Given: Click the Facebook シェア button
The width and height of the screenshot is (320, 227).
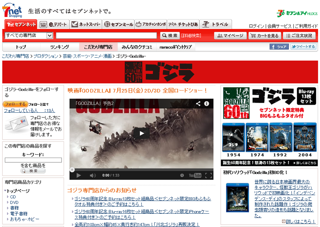Looking at the screenshot, I should coord(279,47).
